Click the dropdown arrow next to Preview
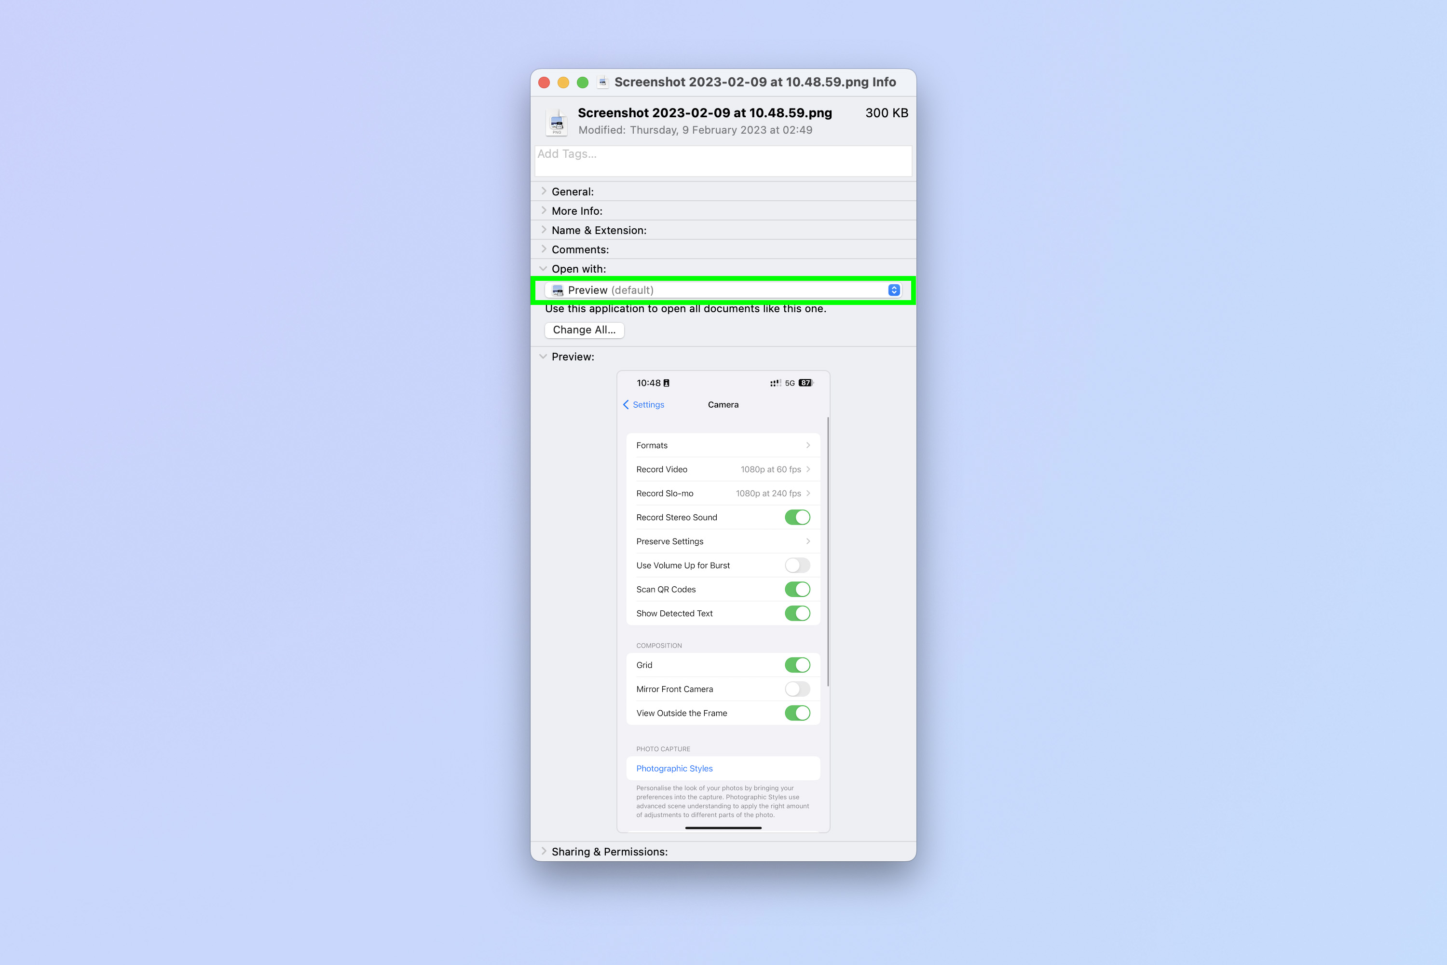Screen dimensions: 1447x965 891,289
